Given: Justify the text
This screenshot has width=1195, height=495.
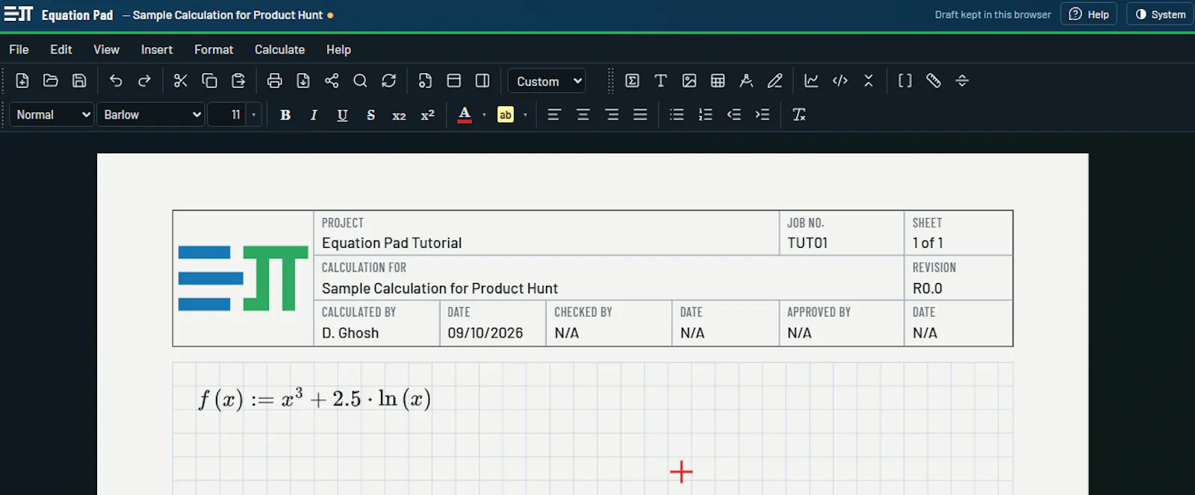Looking at the screenshot, I should (640, 114).
